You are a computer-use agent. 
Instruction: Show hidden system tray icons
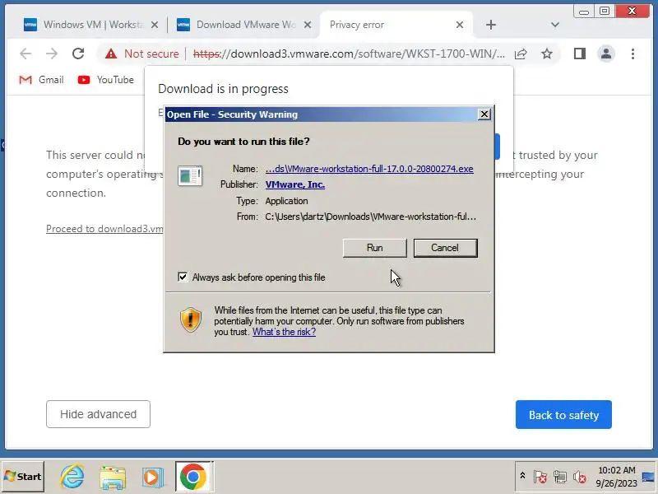click(522, 476)
